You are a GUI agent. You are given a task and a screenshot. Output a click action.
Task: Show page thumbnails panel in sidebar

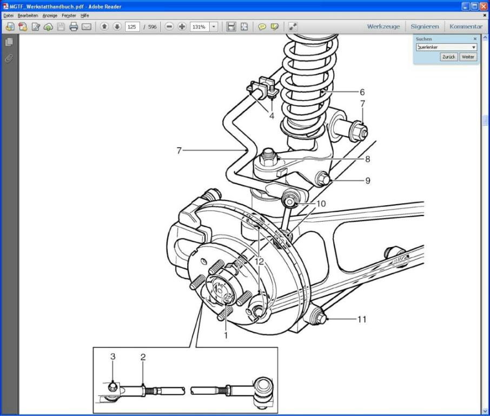[9, 42]
